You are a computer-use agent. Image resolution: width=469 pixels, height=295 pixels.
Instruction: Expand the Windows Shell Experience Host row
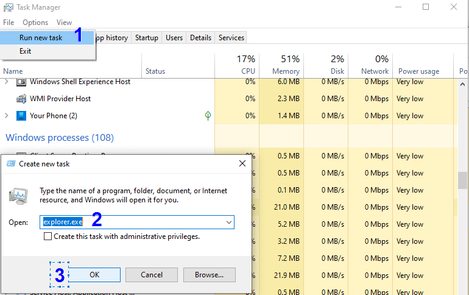coord(7,82)
